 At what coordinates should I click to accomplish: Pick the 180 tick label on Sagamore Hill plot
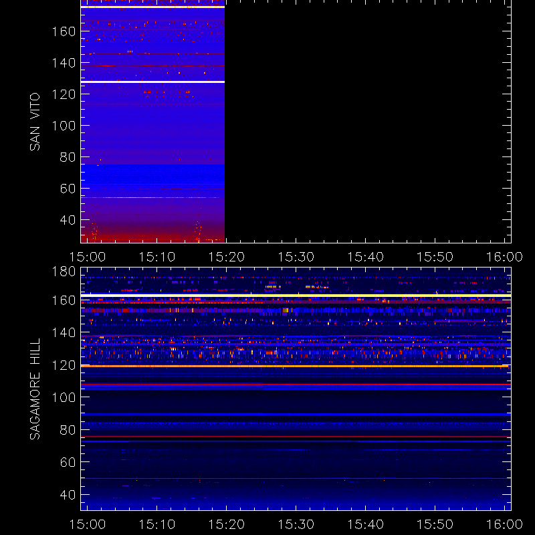pyautogui.click(x=64, y=272)
